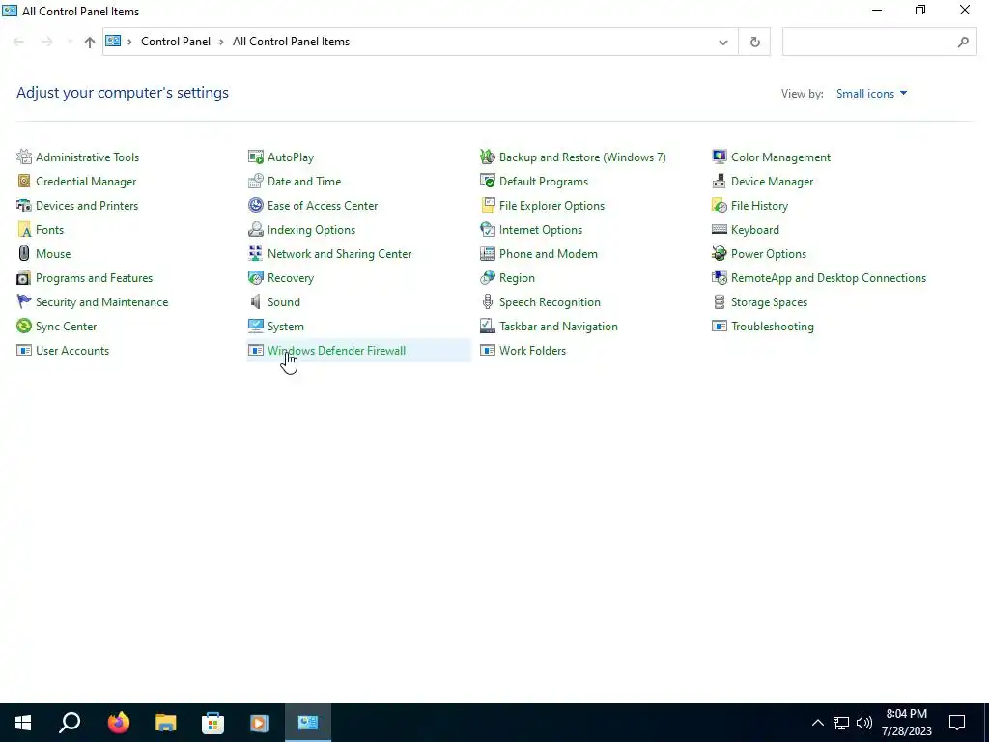Click the Default Programs icon
This screenshot has width=989, height=742.
tap(488, 181)
